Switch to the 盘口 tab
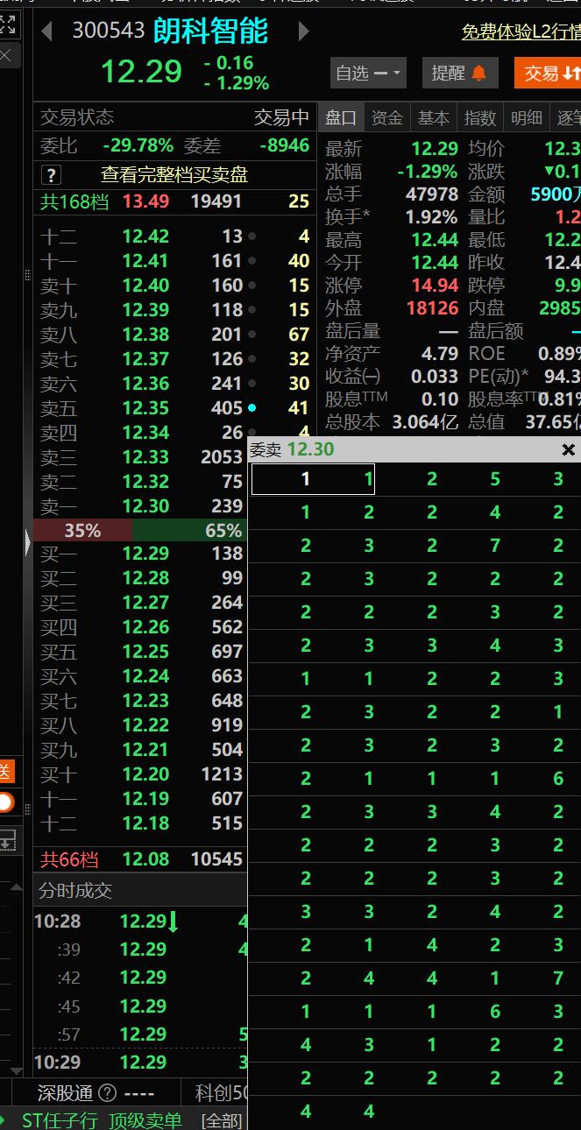The width and height of the screenshot is (581, 1130). [x=341, y=117]
